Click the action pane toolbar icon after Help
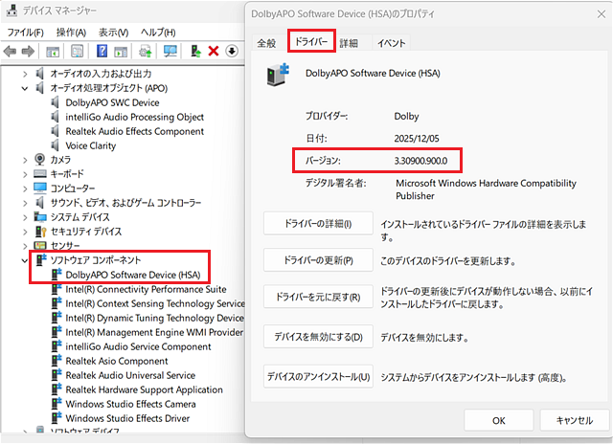Viewport: 613px width, 444px height. click(121, 51)
